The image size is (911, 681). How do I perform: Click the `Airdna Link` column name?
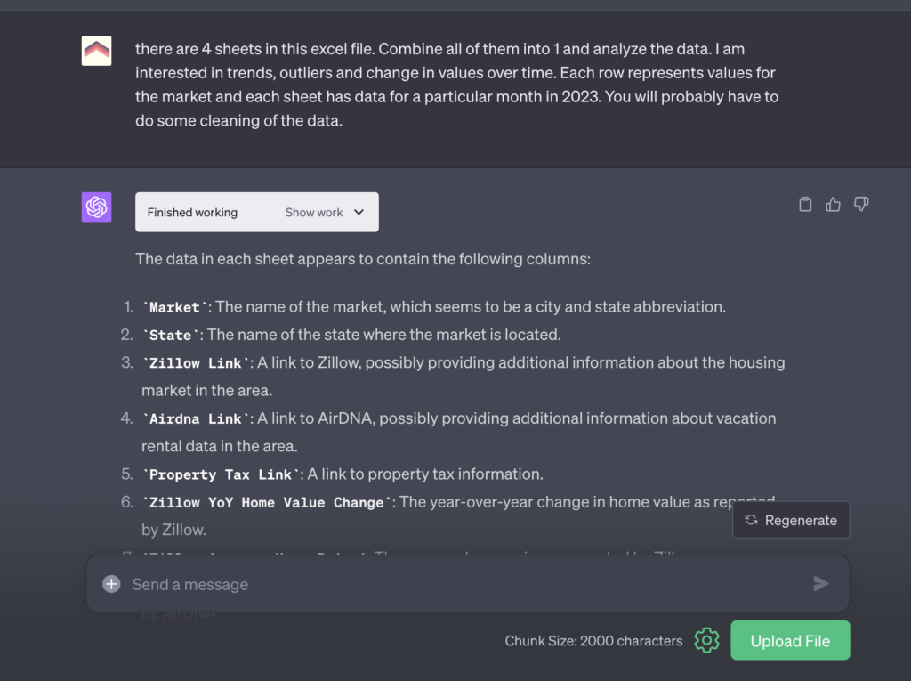coord(196,418)
